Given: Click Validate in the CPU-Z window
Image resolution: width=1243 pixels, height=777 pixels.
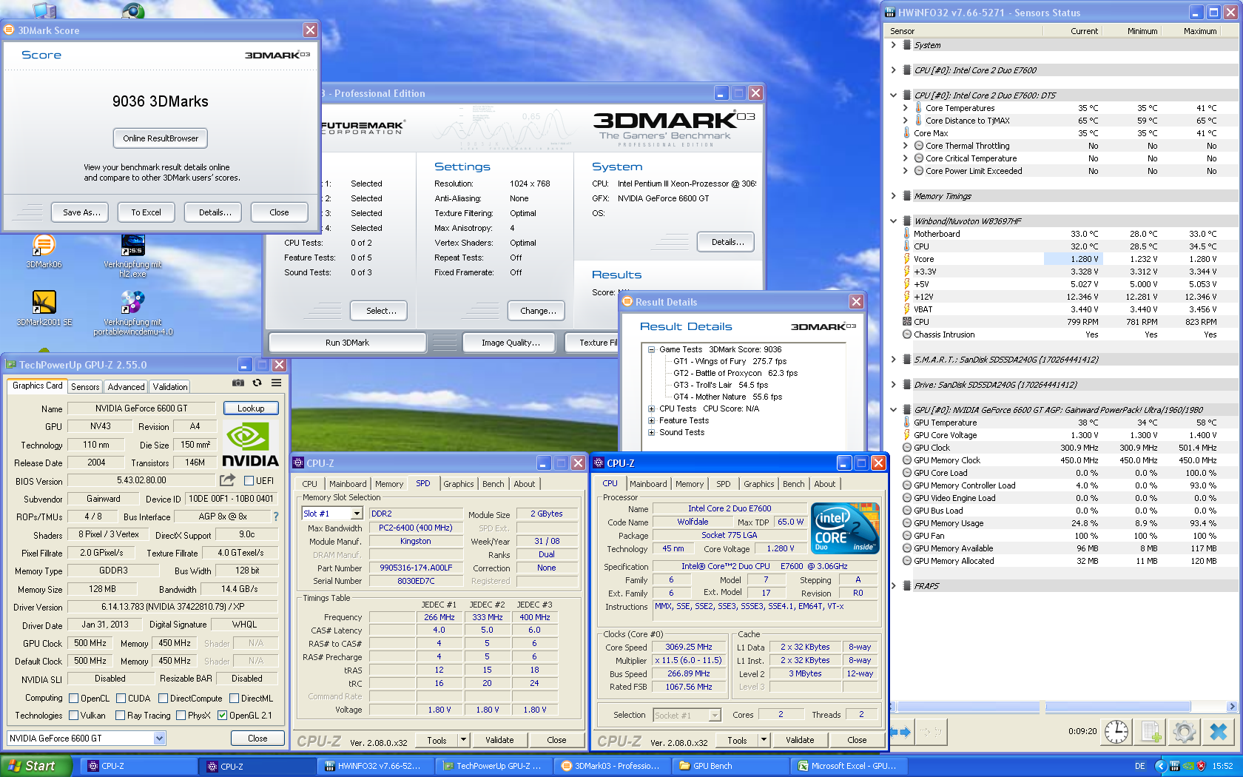Looking at the screenshot, I should click(800, 739).
